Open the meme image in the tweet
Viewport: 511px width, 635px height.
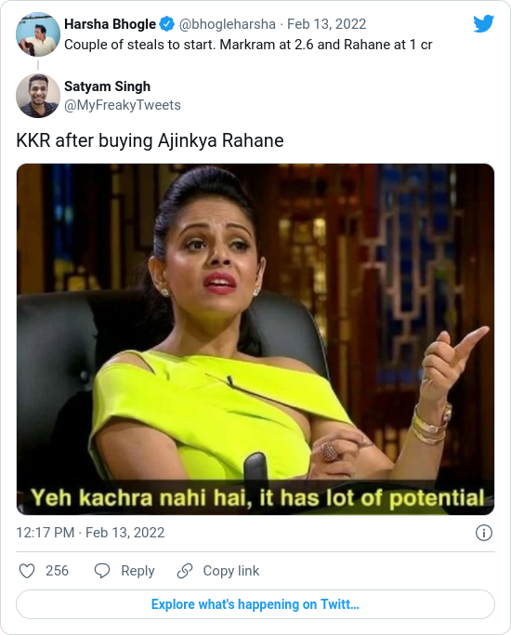255,339
